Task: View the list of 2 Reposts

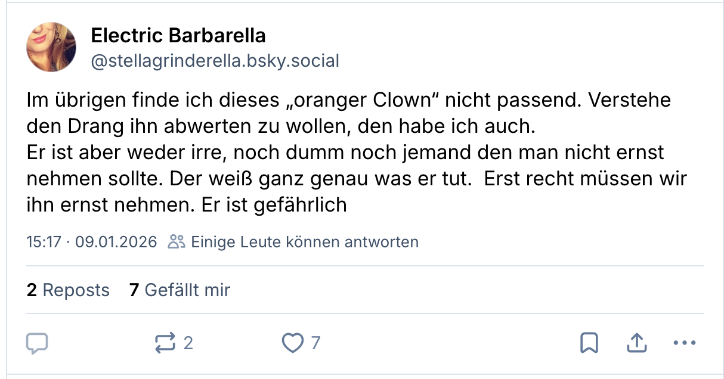Action: (x=68, y=290)
